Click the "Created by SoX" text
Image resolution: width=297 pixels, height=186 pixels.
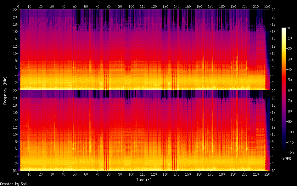[13, 184]
